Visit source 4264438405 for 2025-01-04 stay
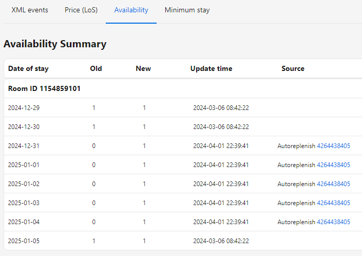This screenshot has height=256, width=362. (x=333, y=222)
